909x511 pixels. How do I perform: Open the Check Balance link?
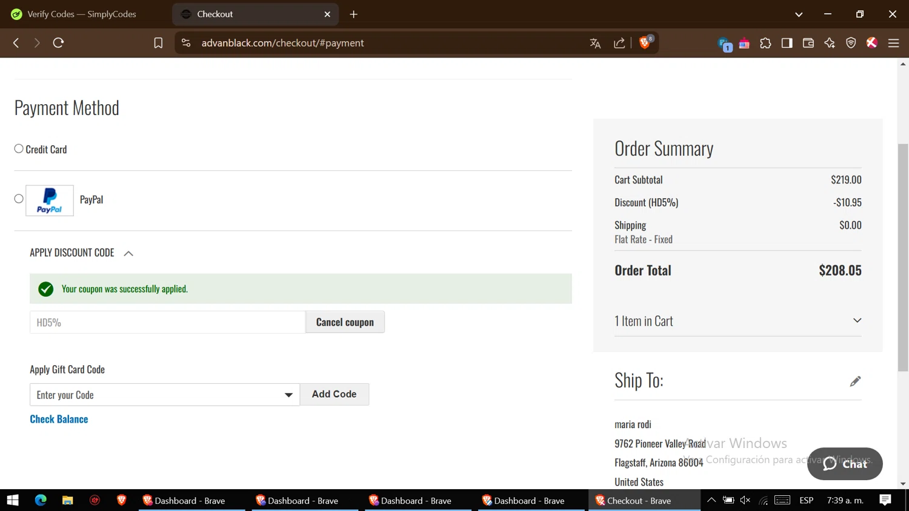point(59,419)
